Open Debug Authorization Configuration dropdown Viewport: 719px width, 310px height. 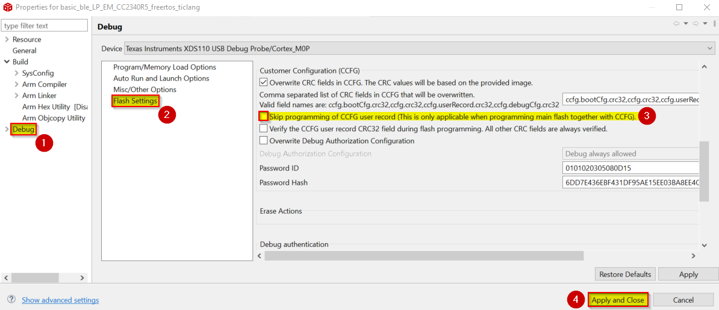[x=630, y=153]
